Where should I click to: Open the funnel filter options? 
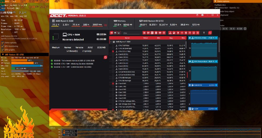coord(204,33)
